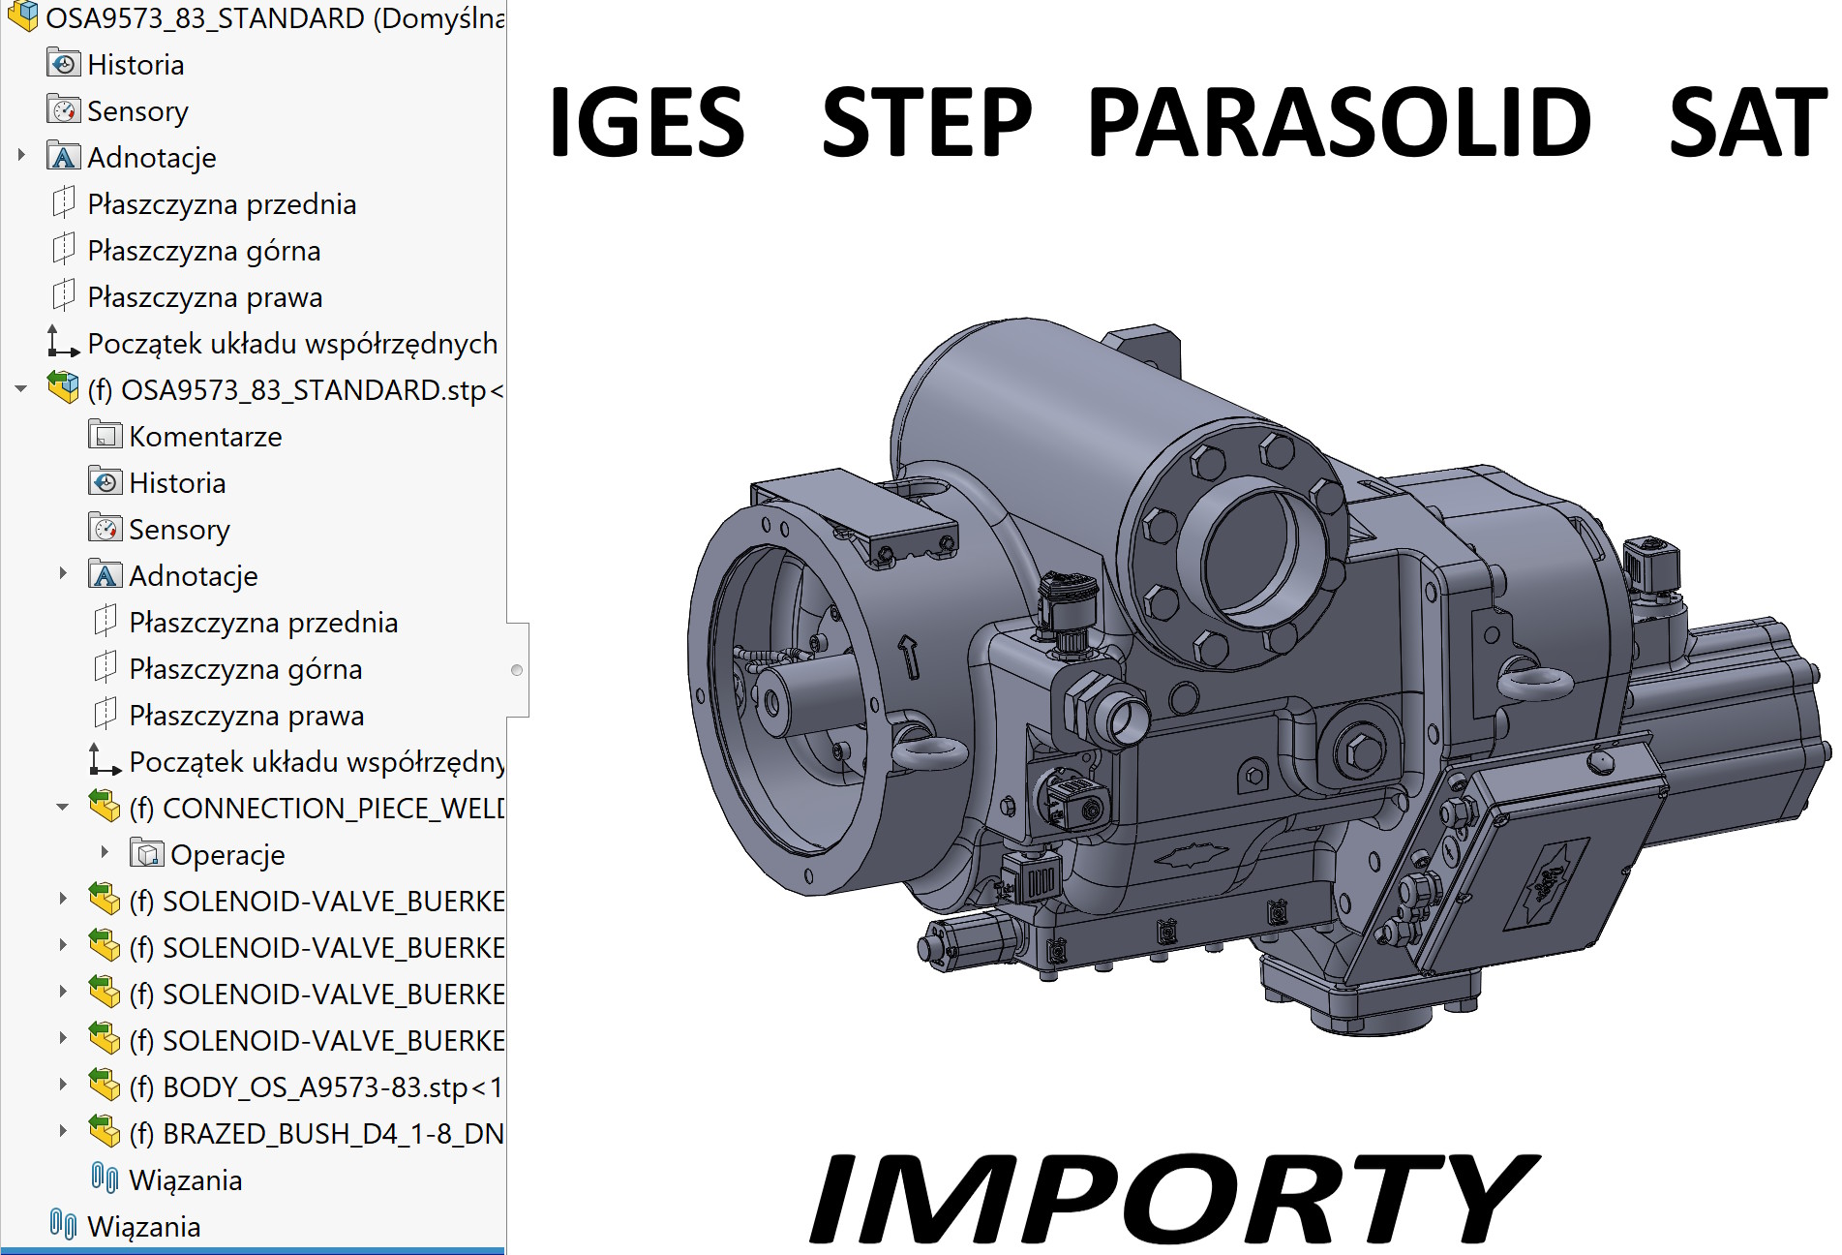Viewport: 1842px width, 1255px height.
Task: Expand the top-level Adnotacje node
Action: tap(21, 156)
